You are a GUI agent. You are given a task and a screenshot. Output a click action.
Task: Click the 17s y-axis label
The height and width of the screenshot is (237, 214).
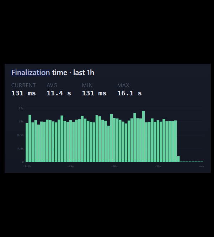21,109
